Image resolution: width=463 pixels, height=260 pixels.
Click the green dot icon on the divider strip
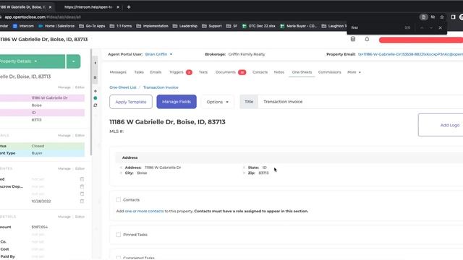pyautogui.click(x=95, y=98)
